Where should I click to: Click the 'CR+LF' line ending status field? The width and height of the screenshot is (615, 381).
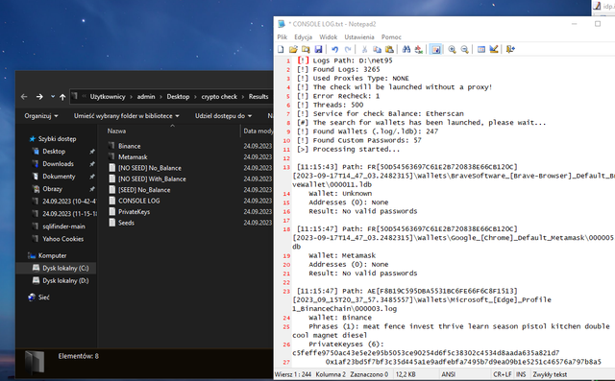pyautogui.click(x=502, y=374)
